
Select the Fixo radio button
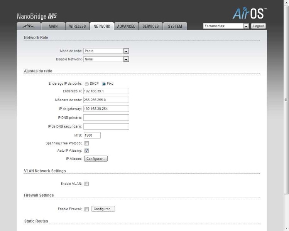point(104,84)
